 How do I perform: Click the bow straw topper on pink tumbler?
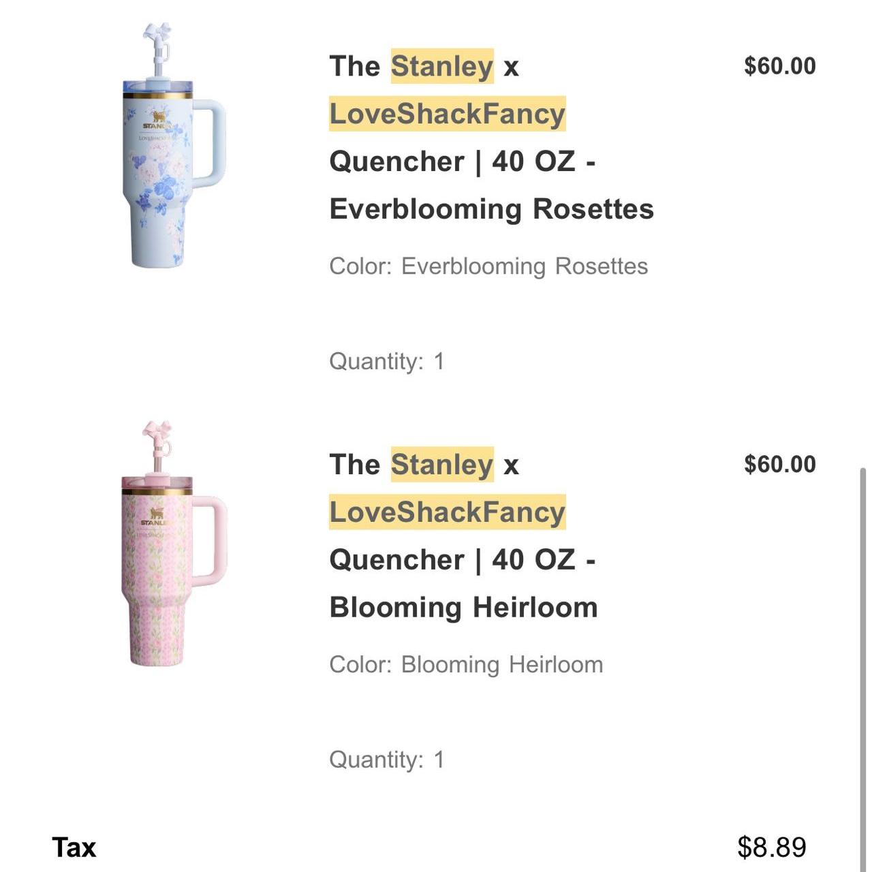(x=157, y=435)
